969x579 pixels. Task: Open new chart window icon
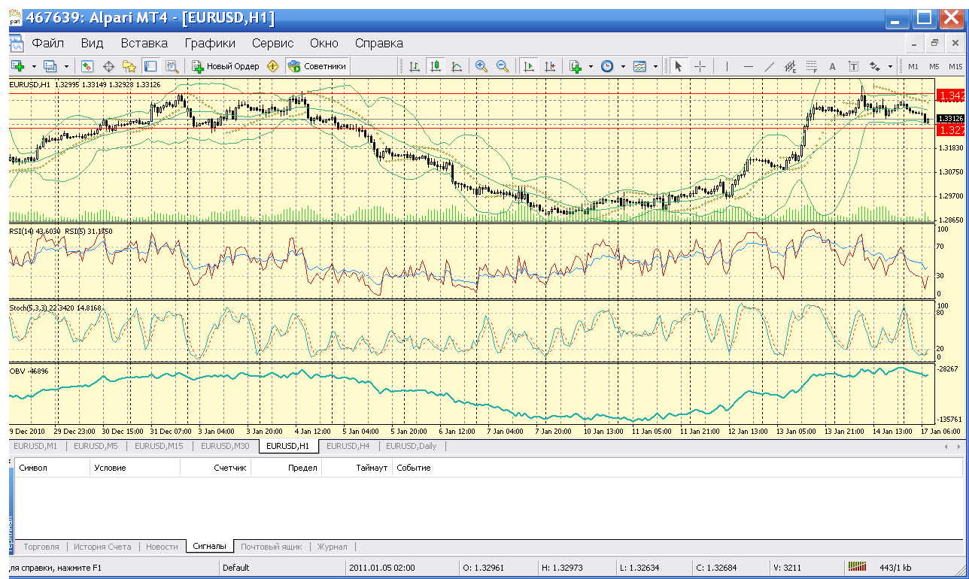tap(18, 66)
